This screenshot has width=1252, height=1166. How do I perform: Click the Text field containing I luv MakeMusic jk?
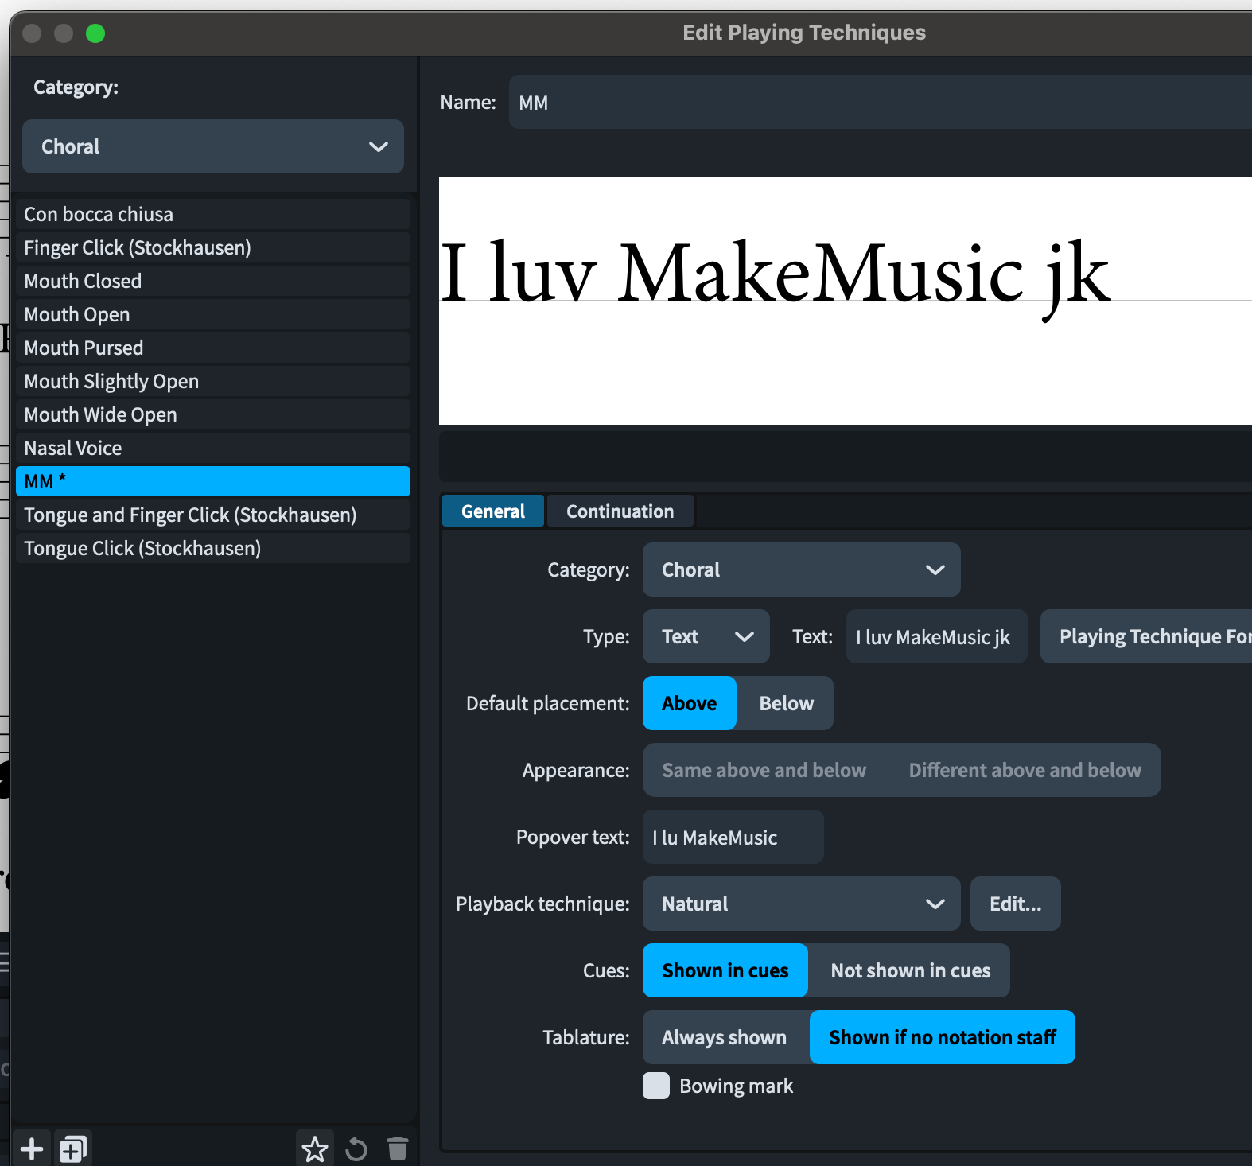[937, 636]
